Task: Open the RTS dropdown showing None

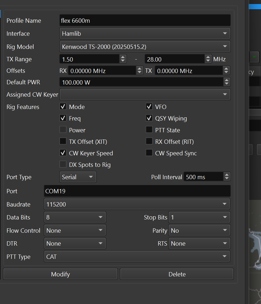Action: click(x=199, y=243)
